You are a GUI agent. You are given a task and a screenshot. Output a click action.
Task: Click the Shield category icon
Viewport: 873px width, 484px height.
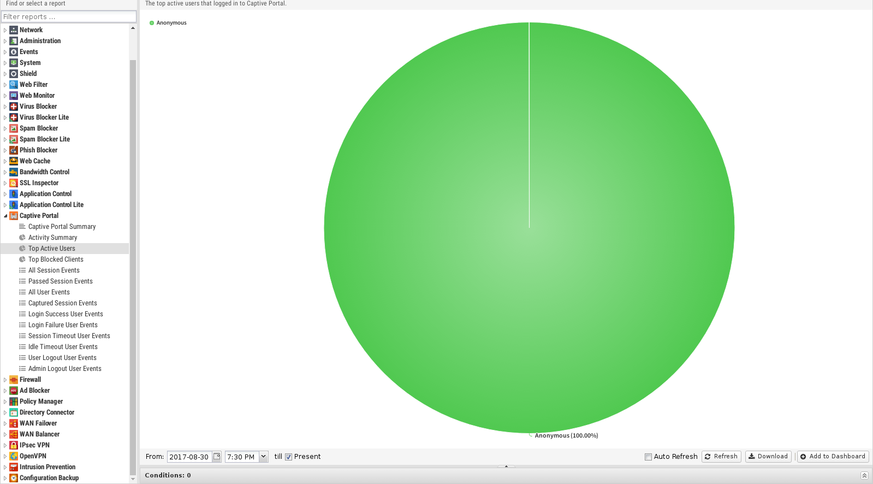click(x=14, y=74)
